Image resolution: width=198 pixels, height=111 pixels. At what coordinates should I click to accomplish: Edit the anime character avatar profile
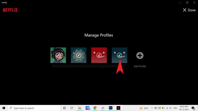coord(58,55)
